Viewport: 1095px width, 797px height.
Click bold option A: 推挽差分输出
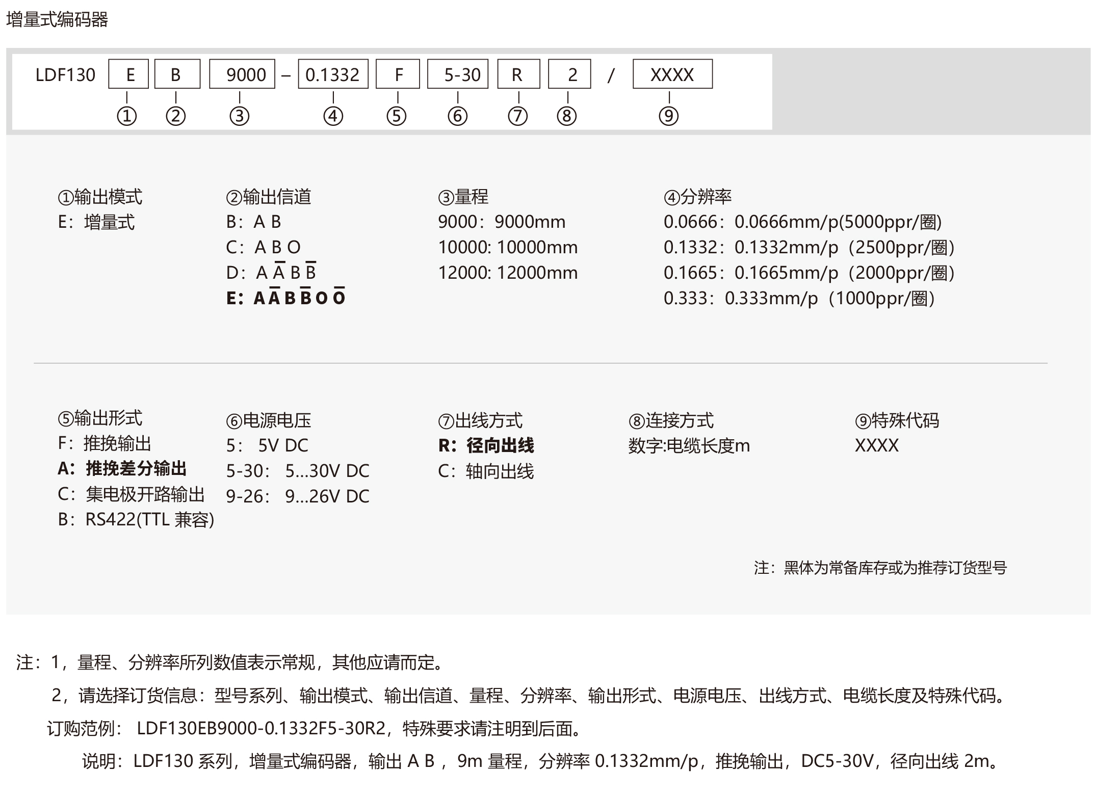tap(122, 468)
